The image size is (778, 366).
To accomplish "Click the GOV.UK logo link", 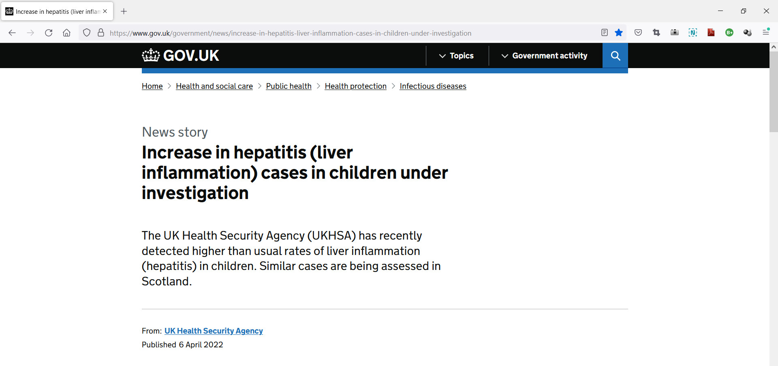I will (x=181, y=56).
